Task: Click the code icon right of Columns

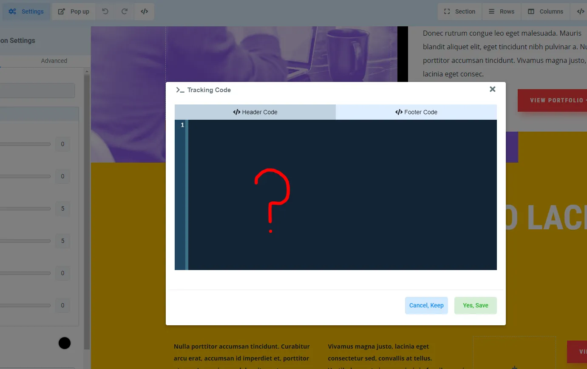Action: point(581,11)
